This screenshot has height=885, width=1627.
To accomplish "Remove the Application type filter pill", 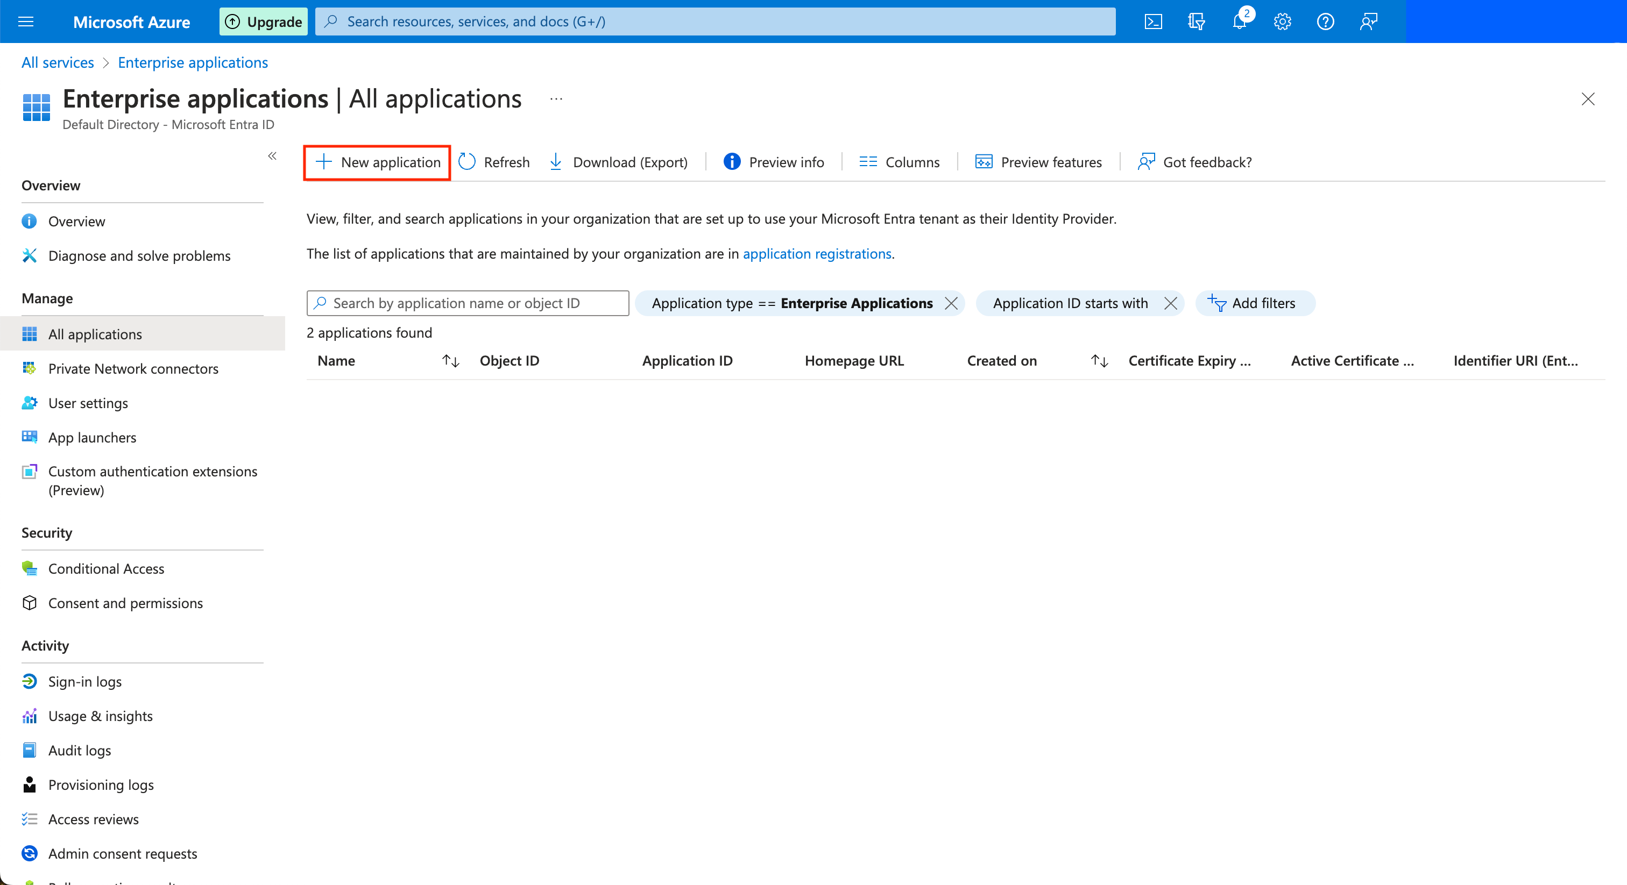I will click(x=951, y=303).
